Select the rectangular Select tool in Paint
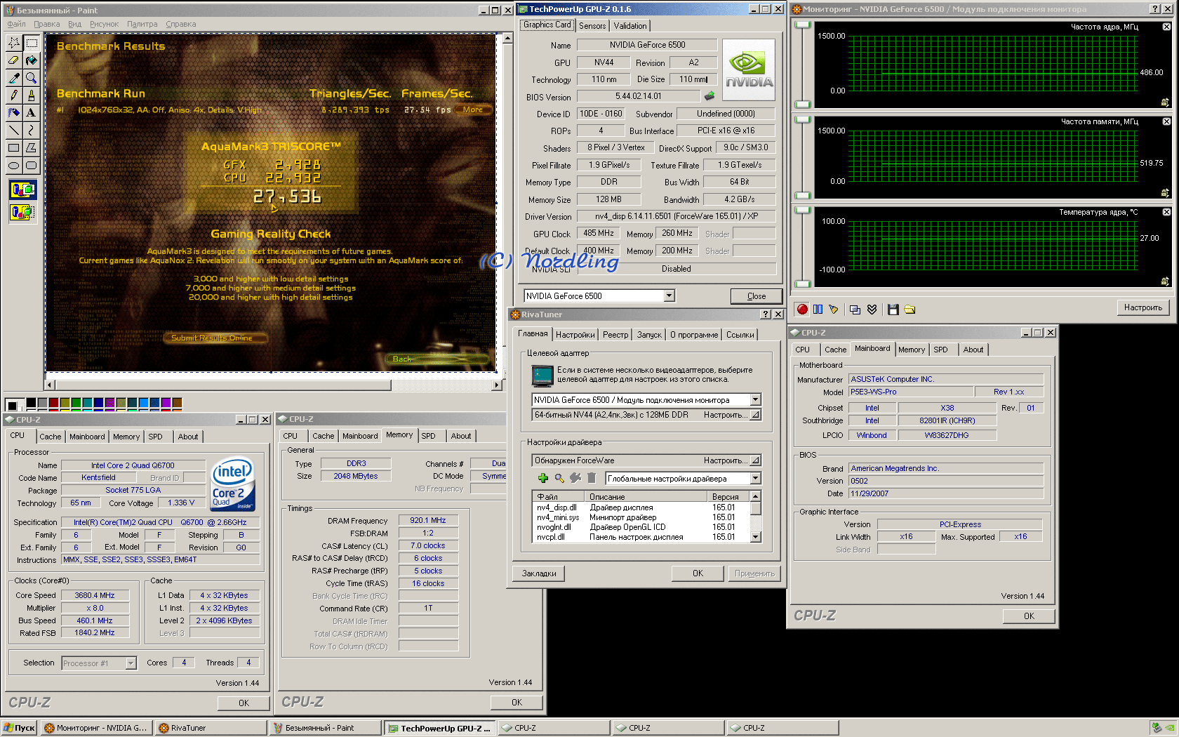The height and width of the screenshot is (737, 1179). pyautogui.click(x=32, y=43)
